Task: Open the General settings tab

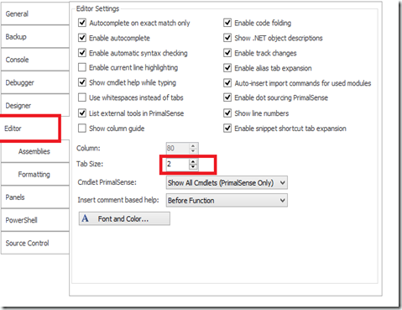Action: click(x=34, y=13)
